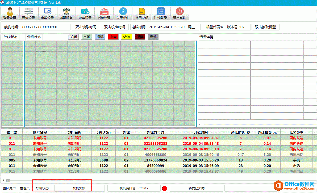Open 关于我们 about us info
The width and height of the screenshot is (317, 193).
click(123, 13)
